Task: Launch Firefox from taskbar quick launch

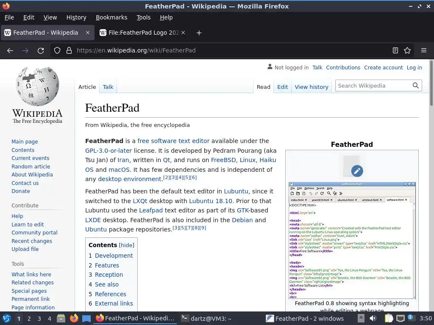Action: click(74, 318)
